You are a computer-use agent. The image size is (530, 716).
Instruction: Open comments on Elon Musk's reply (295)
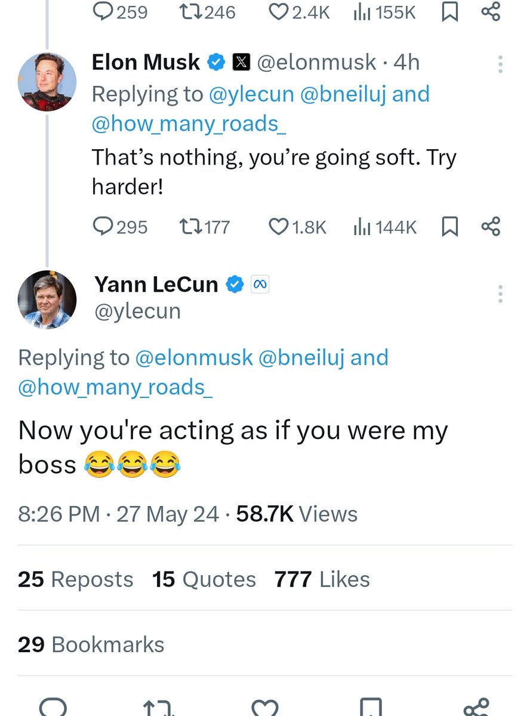click(x=103, y=227)
